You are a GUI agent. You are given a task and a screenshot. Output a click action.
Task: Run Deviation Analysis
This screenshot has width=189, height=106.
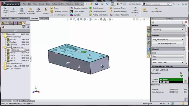pyautogui.click(x=79, y=8)
